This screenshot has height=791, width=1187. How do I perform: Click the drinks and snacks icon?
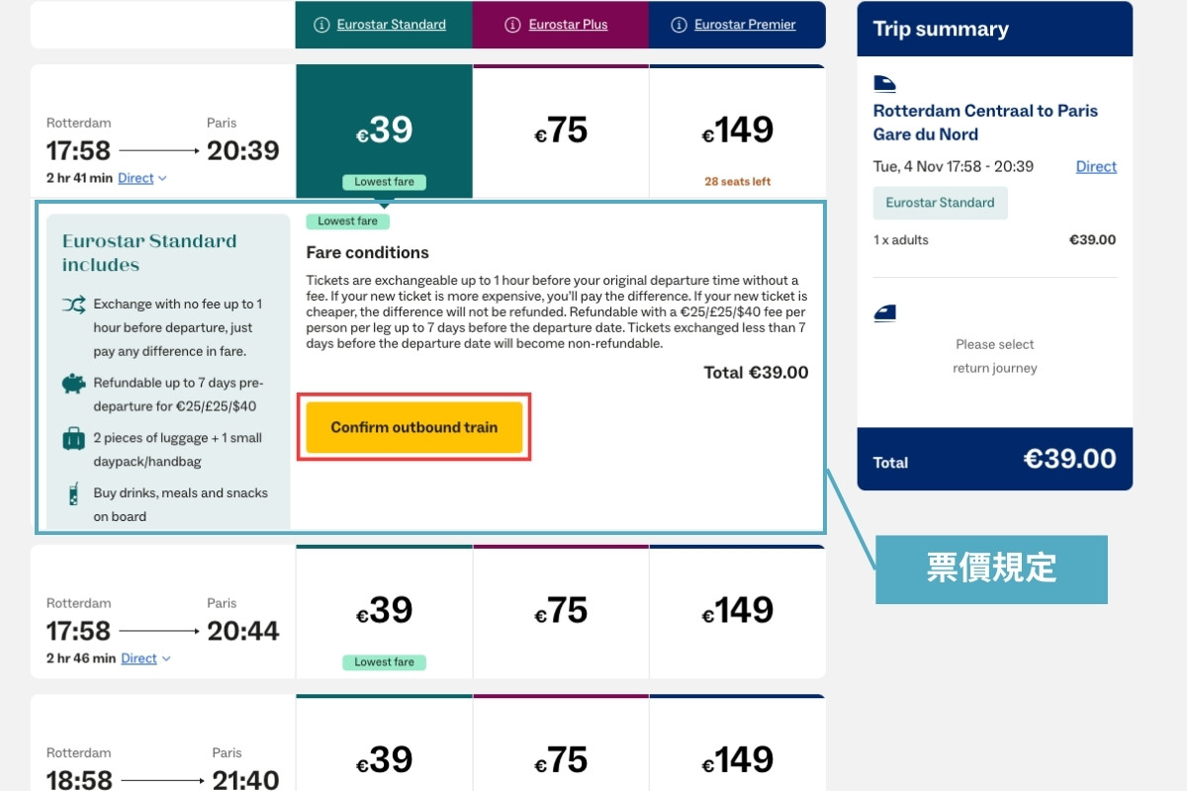click(74, 494)
